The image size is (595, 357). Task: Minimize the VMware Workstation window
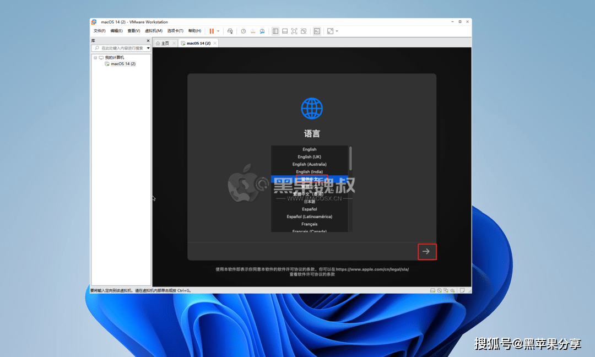pos(452,22)
